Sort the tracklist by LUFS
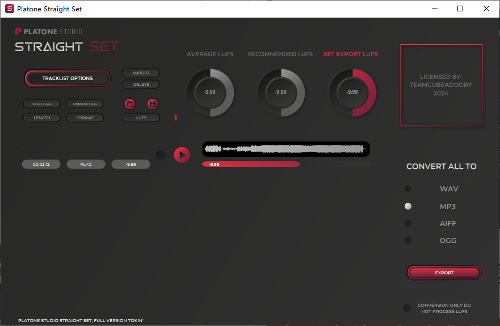 point(141,118)
